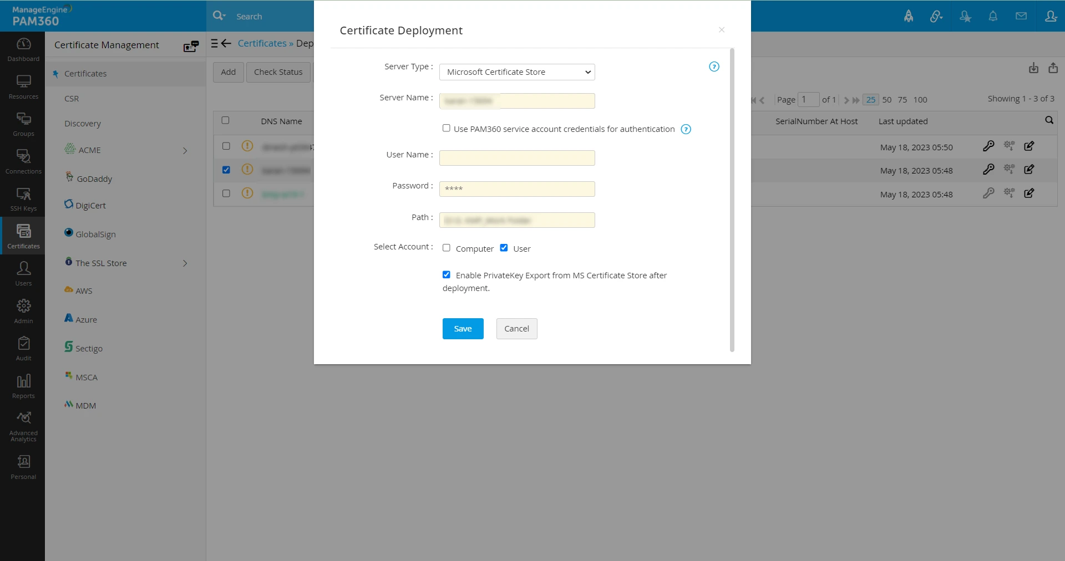This screenshot has height=561, width=1065.
Task: Enable PAM360 service account credentials checkbox
Action: (x=447, y=129)
